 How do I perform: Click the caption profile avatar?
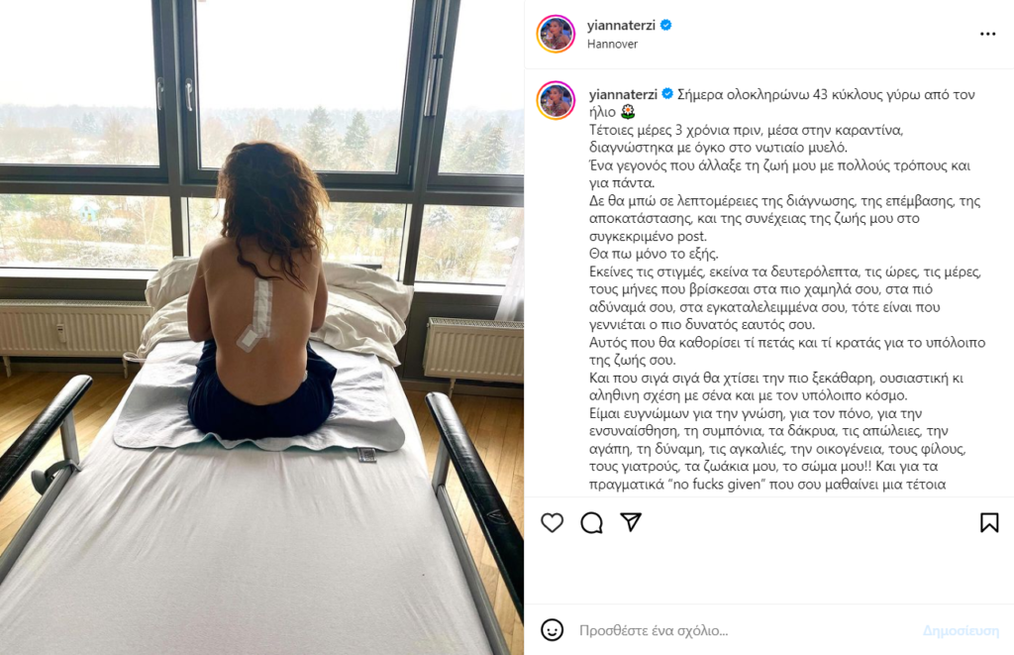556,100
